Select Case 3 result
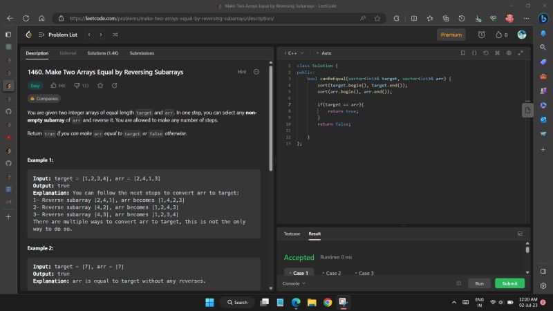This screenshot has width=553, height=311. pyautogui.click(x=364, y=273)
